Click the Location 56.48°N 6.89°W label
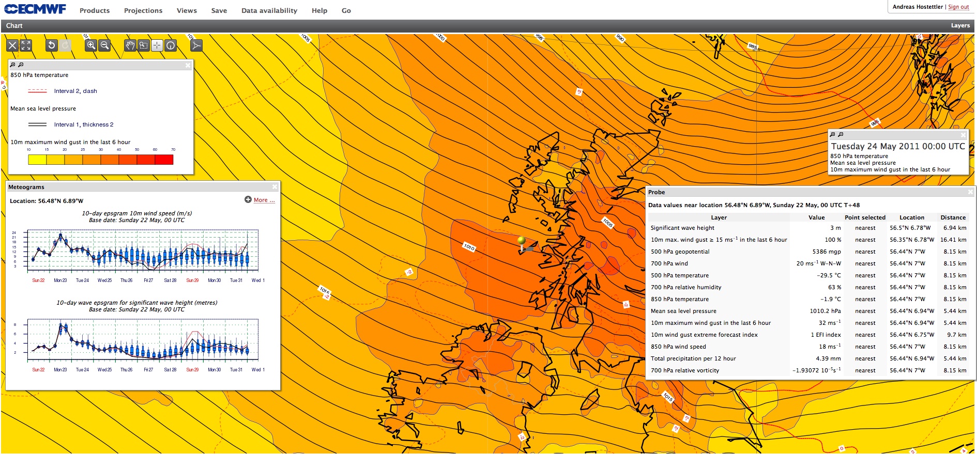Image resolution: width=977 pixels, height=454 pixels. (47, 201)
